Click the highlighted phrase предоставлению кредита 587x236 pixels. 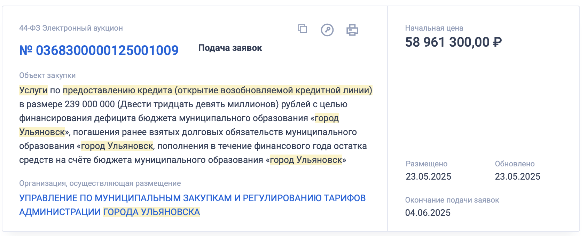[117, 90]
